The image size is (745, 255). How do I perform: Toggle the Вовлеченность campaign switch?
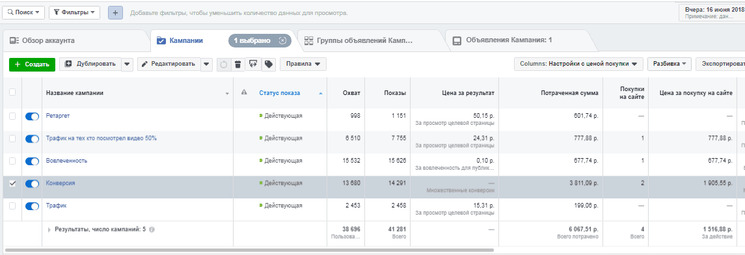click(x=32, y=161)
